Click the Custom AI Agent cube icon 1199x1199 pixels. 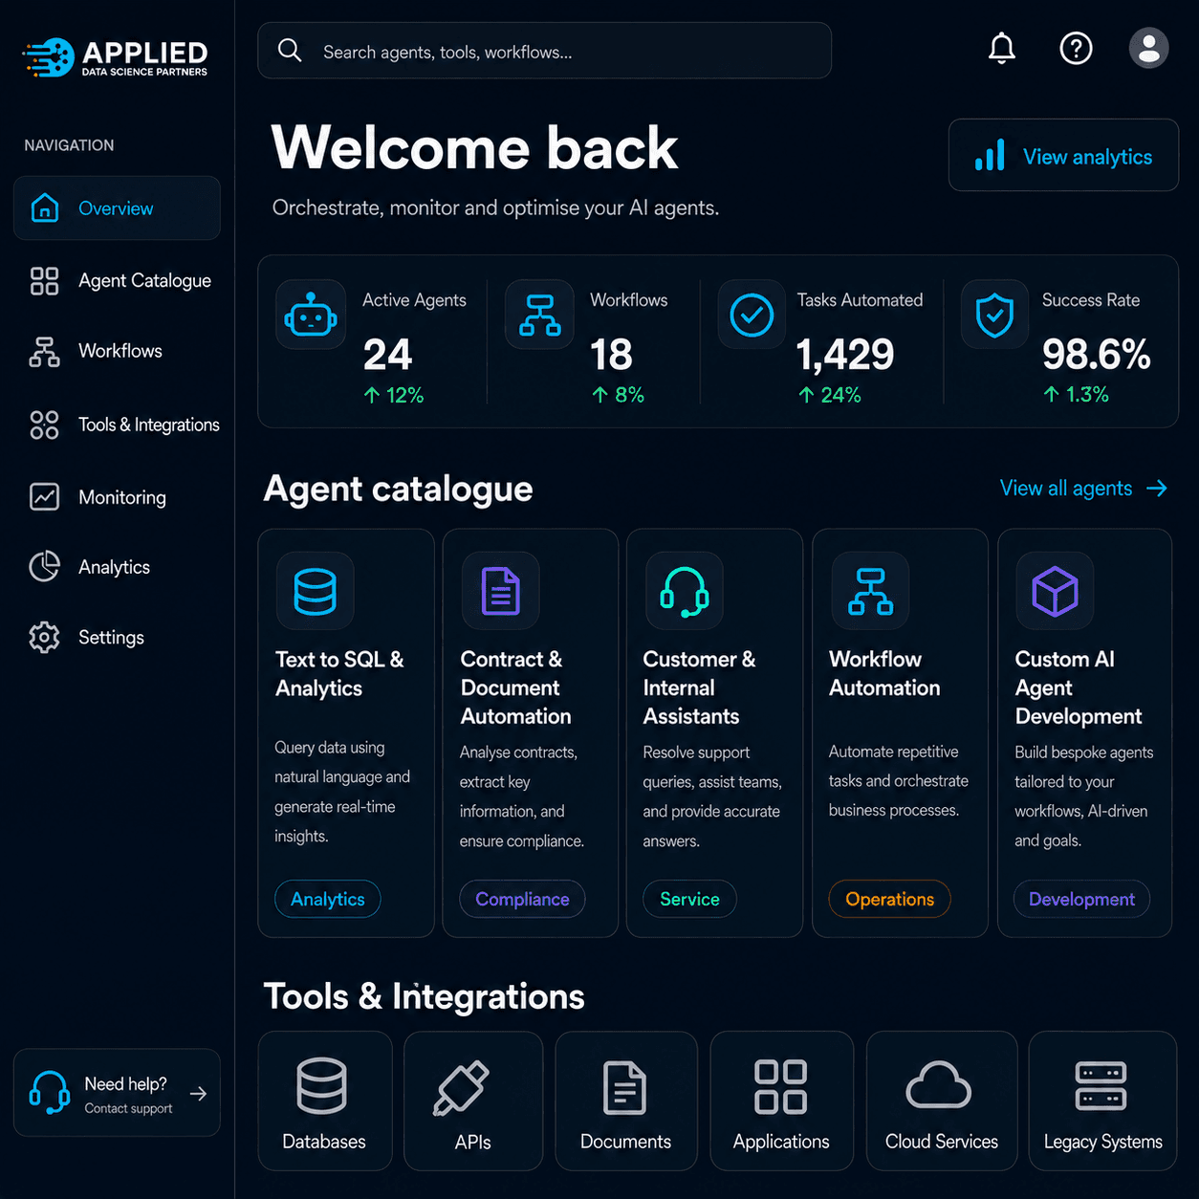coord(1056,591)
